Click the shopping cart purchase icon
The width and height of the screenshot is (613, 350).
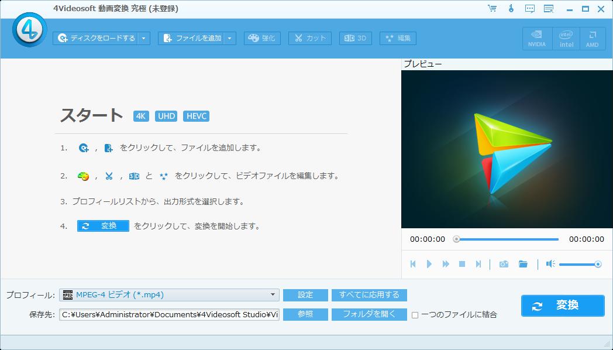point(492,8)
